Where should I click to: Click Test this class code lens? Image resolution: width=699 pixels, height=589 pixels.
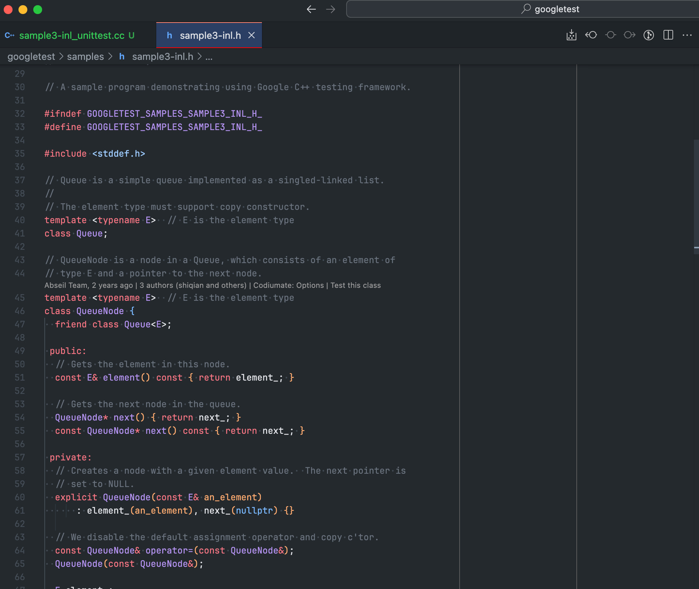coord(356,285)
